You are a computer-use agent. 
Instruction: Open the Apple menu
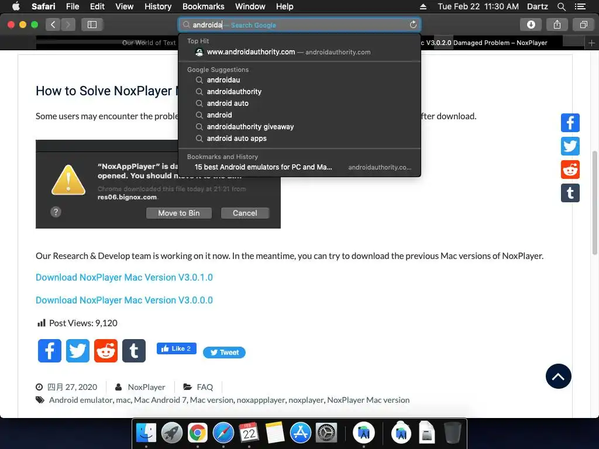coord(16,6)
